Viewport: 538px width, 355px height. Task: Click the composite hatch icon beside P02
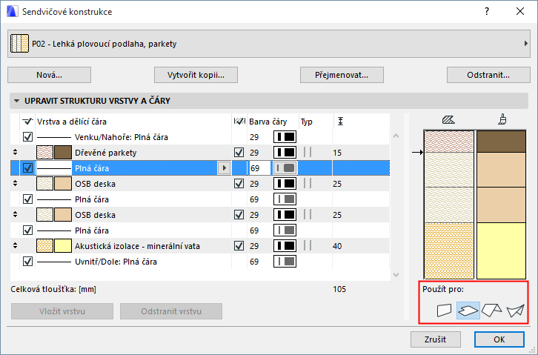point(19,43)
